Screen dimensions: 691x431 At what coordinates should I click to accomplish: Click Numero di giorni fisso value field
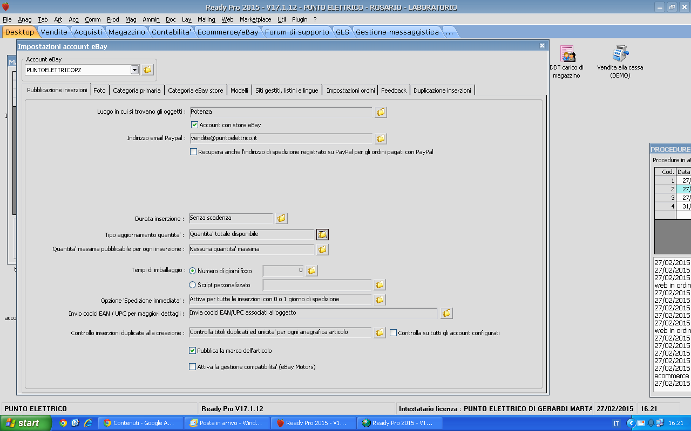pyautogui.click(x=283, y=271)
